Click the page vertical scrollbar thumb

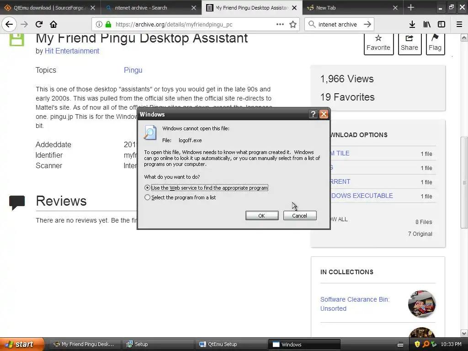[x=464, y=182]
